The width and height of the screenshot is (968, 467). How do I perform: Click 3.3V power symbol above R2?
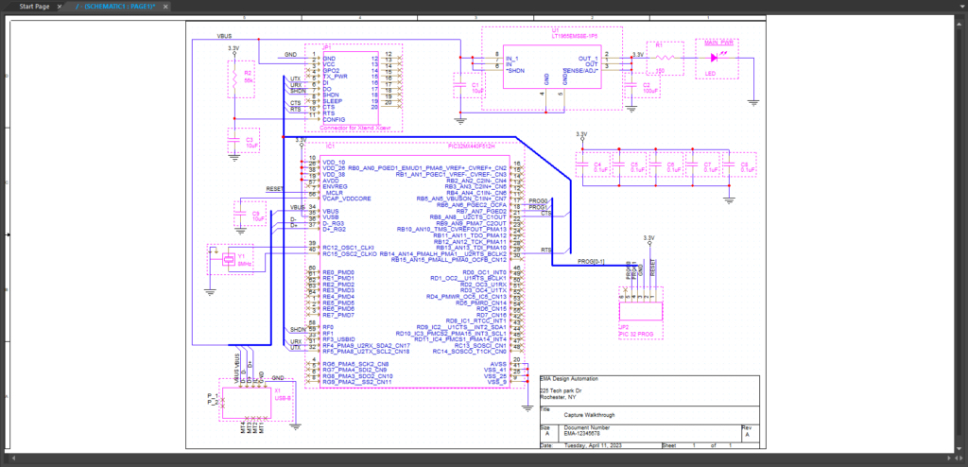[x=234, y=50]
